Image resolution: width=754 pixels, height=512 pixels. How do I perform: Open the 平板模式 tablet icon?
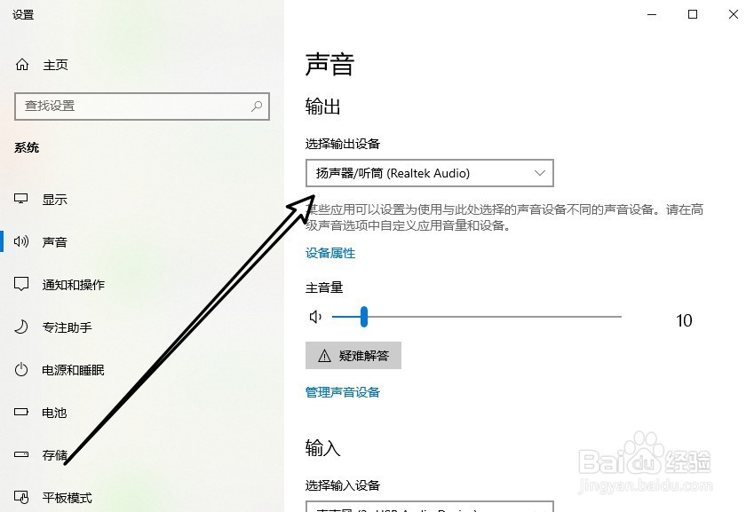point(21,497)
